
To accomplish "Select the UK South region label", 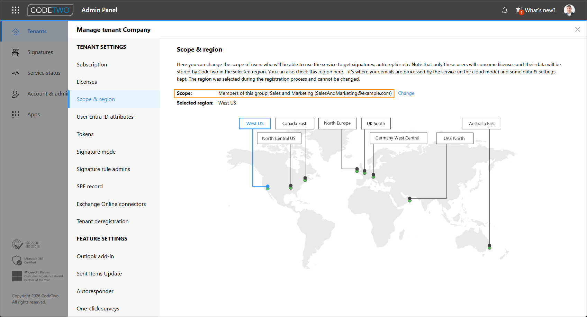I will tap(376, 124).
